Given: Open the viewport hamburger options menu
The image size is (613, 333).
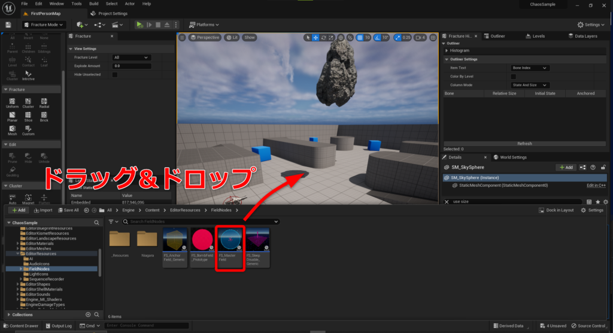Looking at the screenshot, I should coord(182,38).
